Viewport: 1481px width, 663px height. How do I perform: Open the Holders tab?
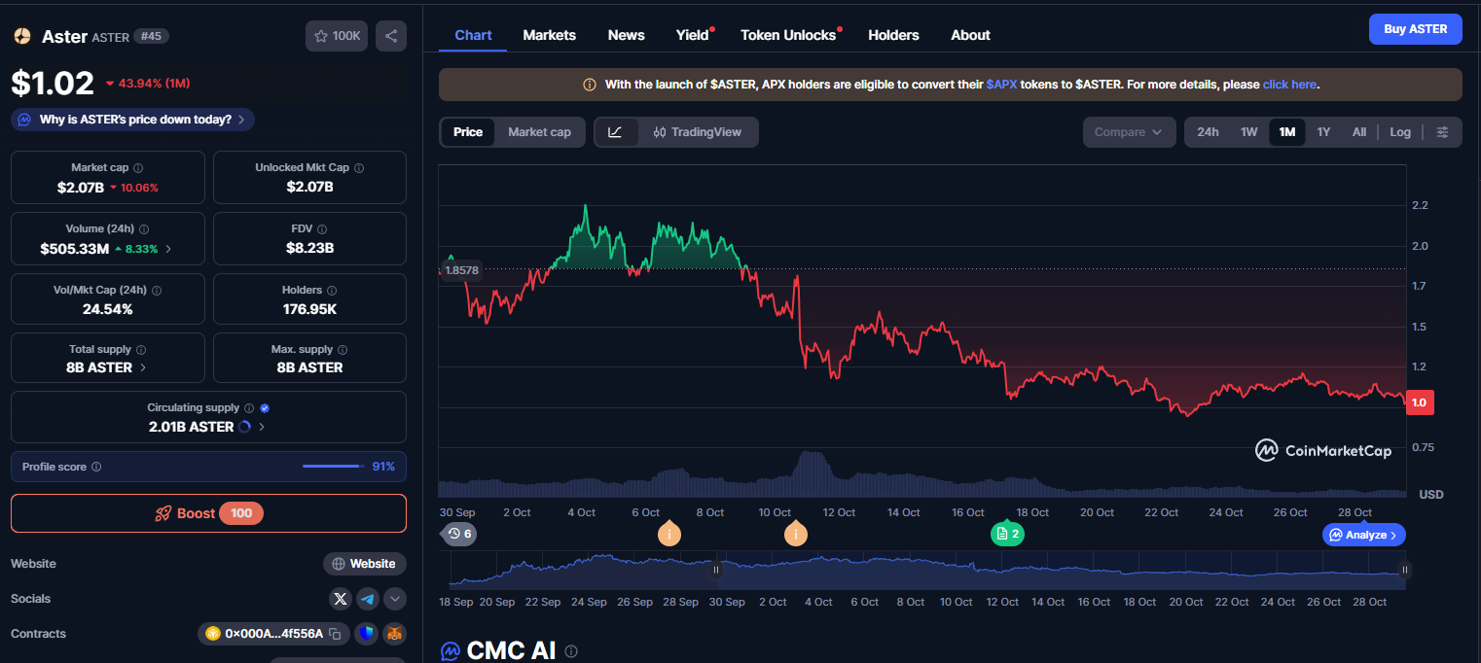tap(892, 35)
